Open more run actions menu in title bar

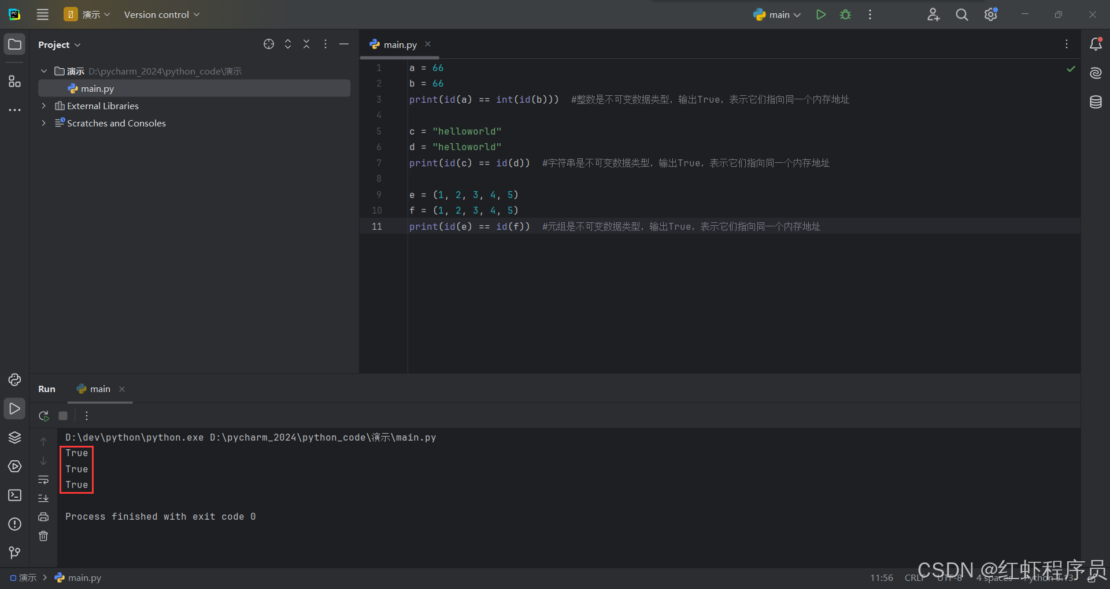[x=870, y=14]
